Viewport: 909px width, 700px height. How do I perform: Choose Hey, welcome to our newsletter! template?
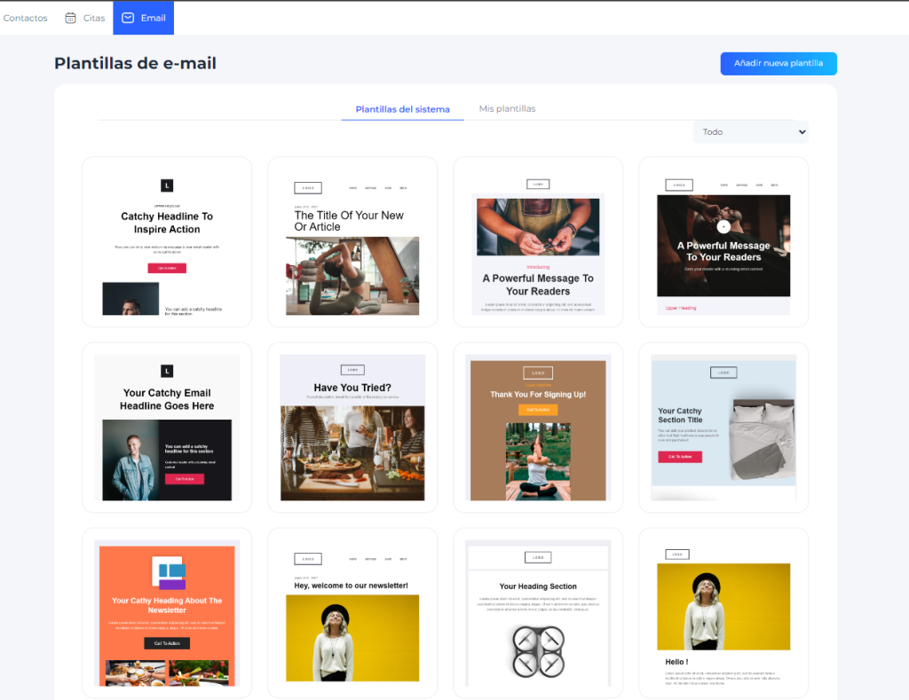point(352,612)
